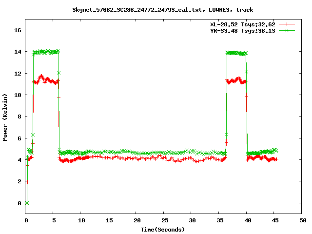Click the y-axis tick label 6
Screen dimensions: 312x234
[19, 138]
